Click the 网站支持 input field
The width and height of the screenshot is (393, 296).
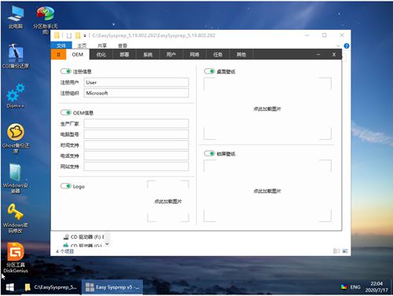click(x=136, y=166)
